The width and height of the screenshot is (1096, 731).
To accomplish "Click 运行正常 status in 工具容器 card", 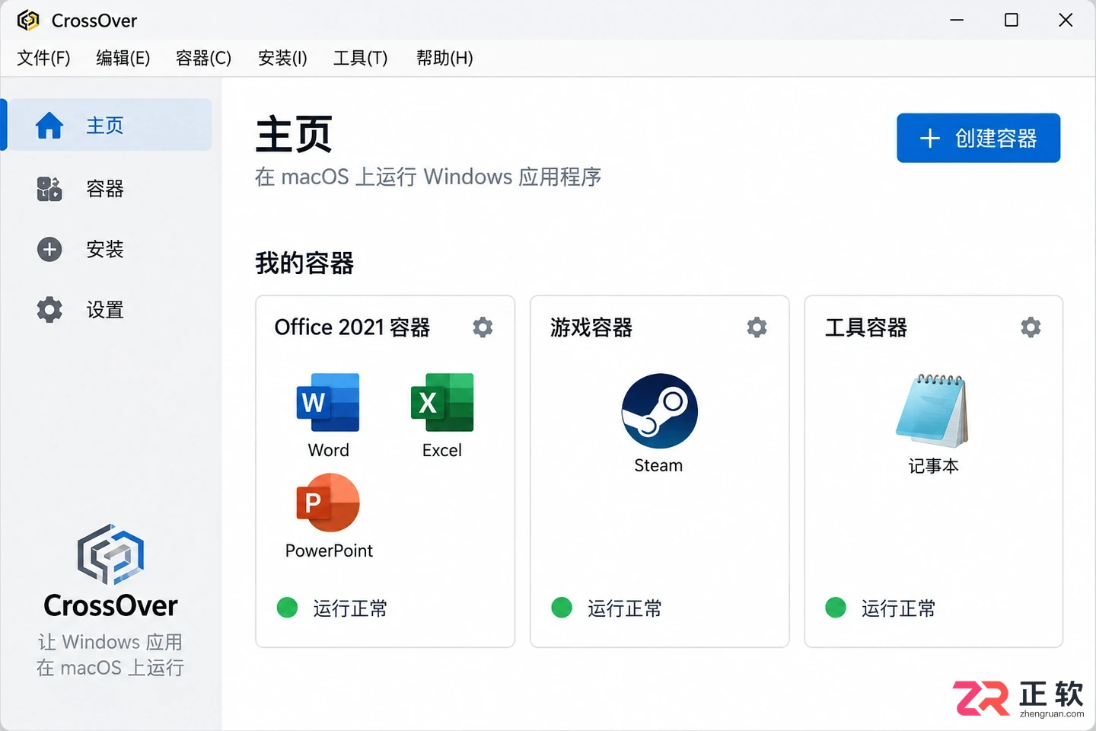I will point(899,608).
